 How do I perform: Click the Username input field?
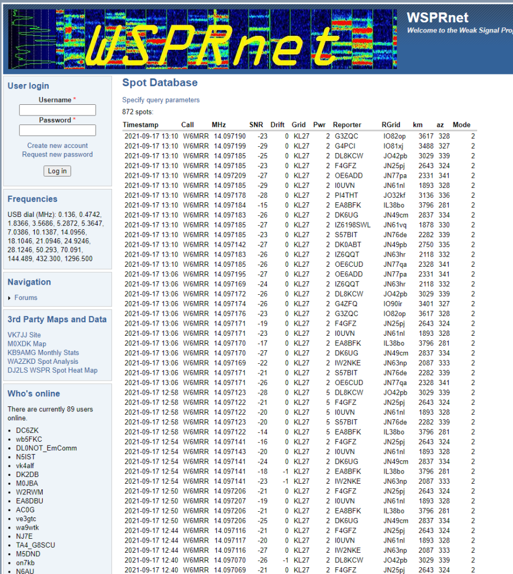tap(58, 110)
